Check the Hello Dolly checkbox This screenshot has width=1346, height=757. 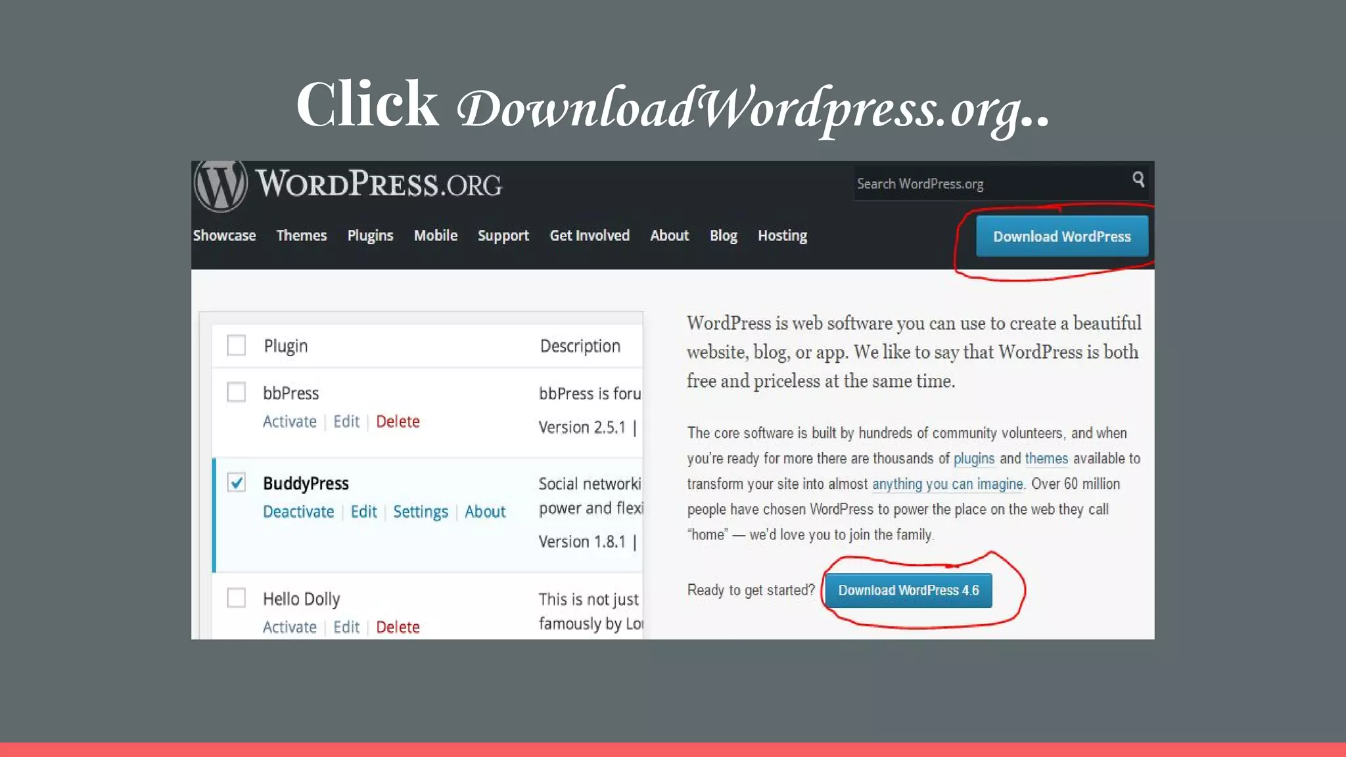click(x=236, y=598)
